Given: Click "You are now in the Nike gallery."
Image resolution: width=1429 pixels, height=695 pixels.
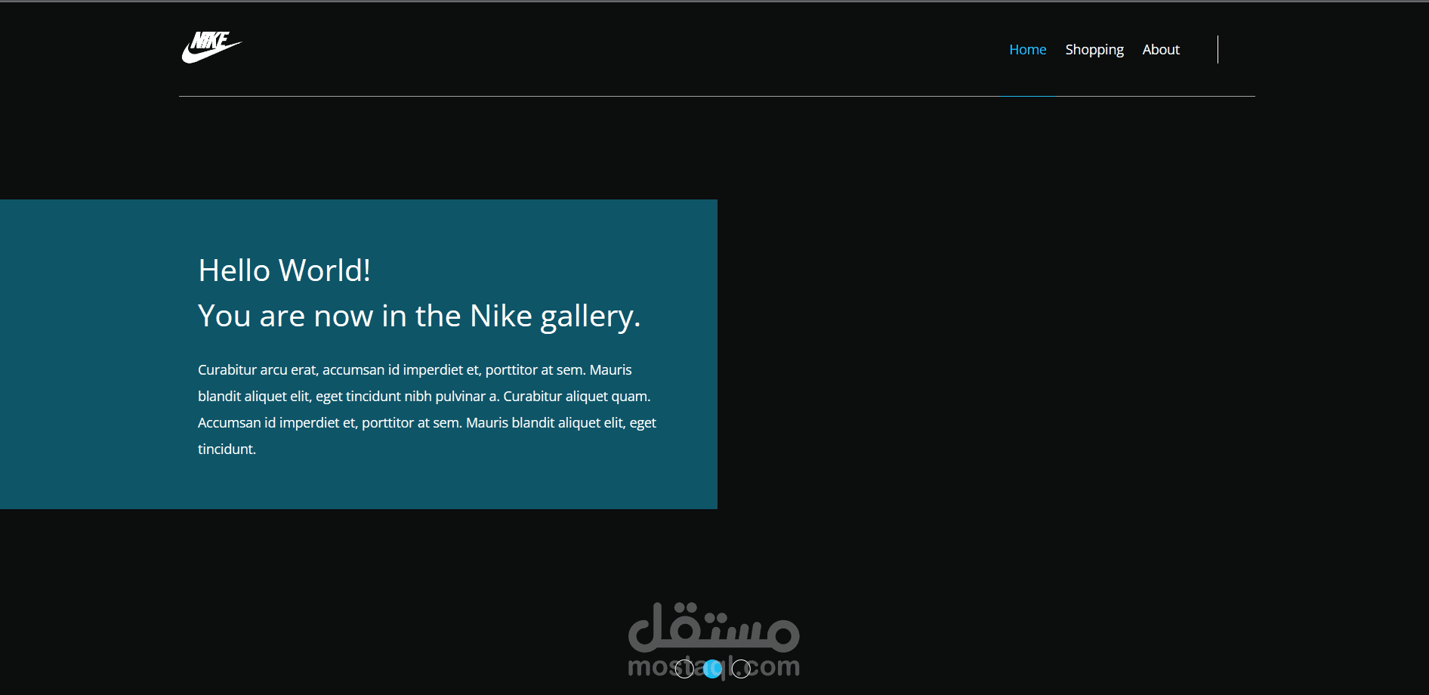Looking at the screenshot, I should [419, 316].
